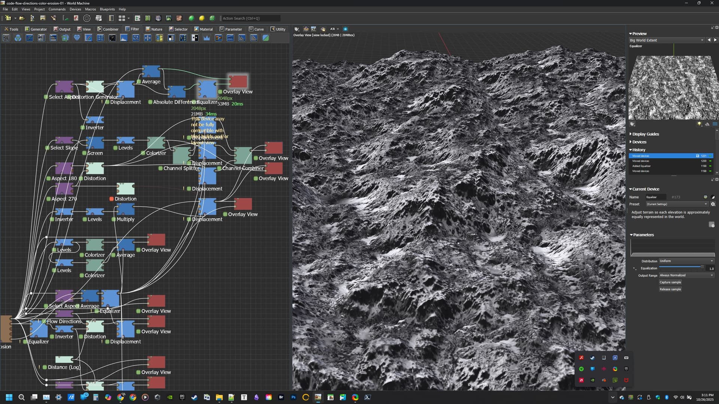Open the Macros menu
This screenshot has height=404, width=719.
[x=90, y=9]
